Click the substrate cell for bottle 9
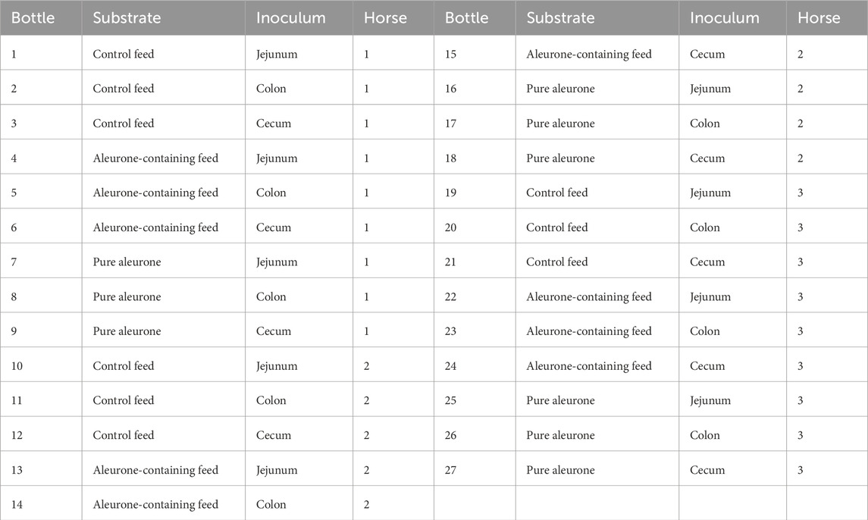This screenshot has width=868, height=520. pyautogui.click(x=127, y=331)
